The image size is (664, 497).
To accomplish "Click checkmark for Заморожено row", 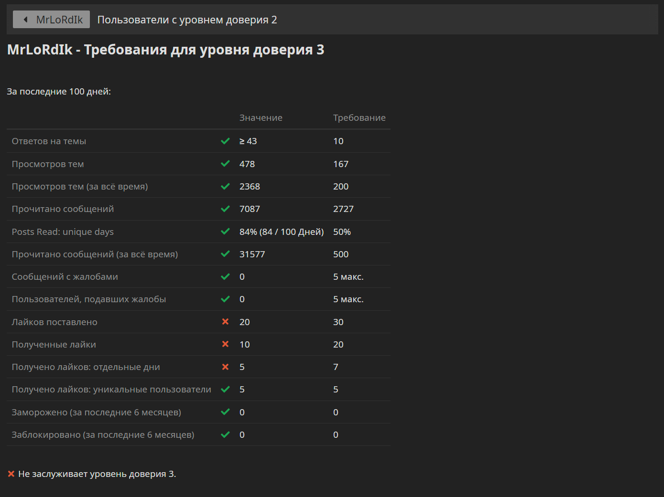I will click(225, 412).
